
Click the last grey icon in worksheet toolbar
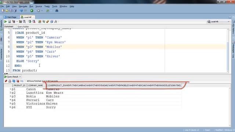(x=56, y=22)
